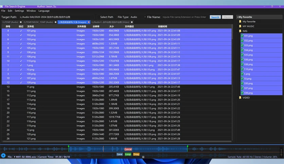This screenshot has width=284, height=164.
Task: Open the File menu
Action: pos(3,11)
